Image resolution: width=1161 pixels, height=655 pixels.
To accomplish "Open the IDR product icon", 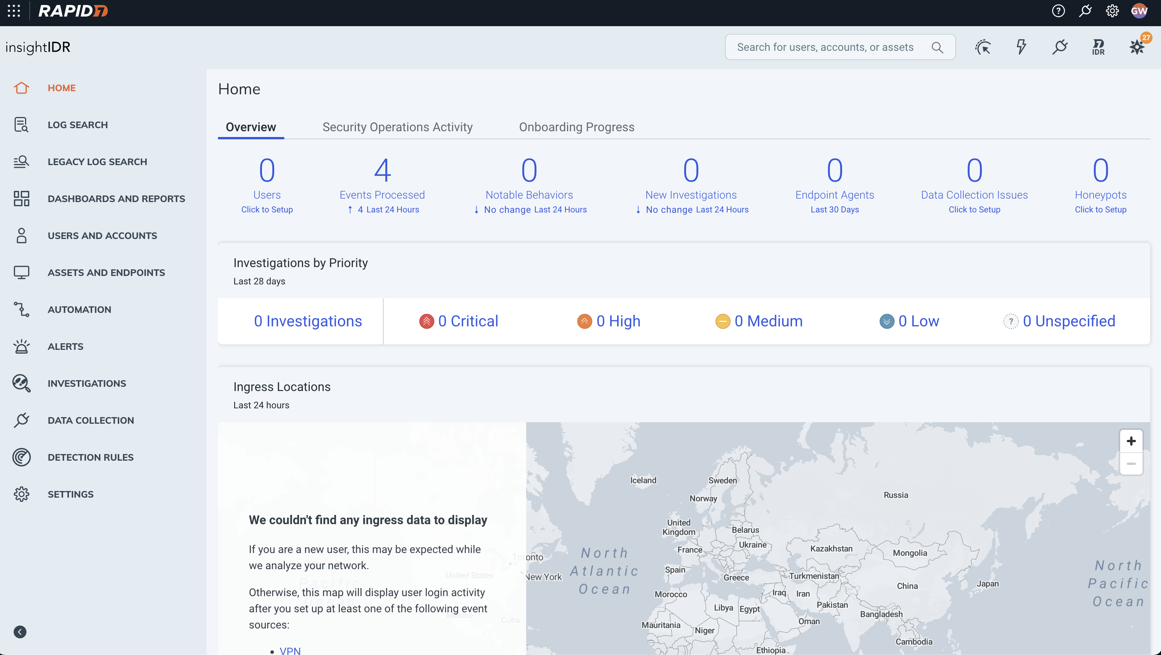I will [1098, 47].
